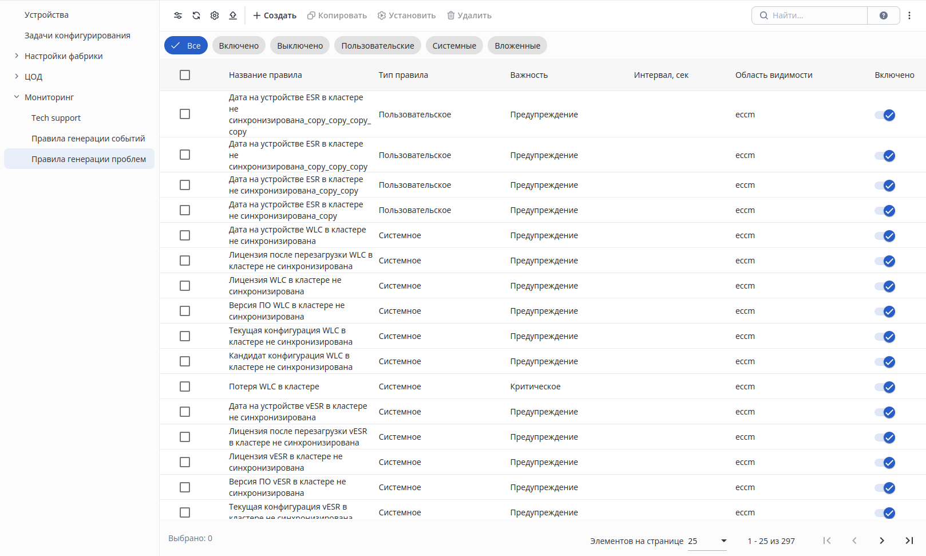Tick checkbox for Потеря WLC в кластере
Image resolution: width=926 pixels, height=556 pixels.
pos(185,387)
